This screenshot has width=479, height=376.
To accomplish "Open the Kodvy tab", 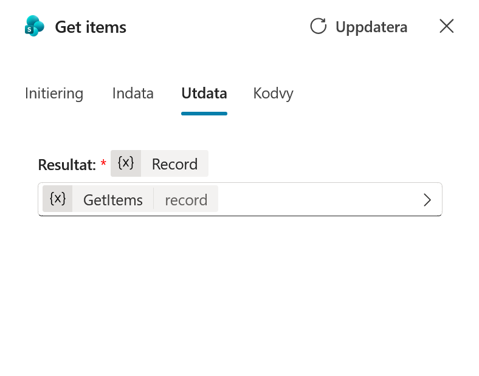I will [273, 94].
